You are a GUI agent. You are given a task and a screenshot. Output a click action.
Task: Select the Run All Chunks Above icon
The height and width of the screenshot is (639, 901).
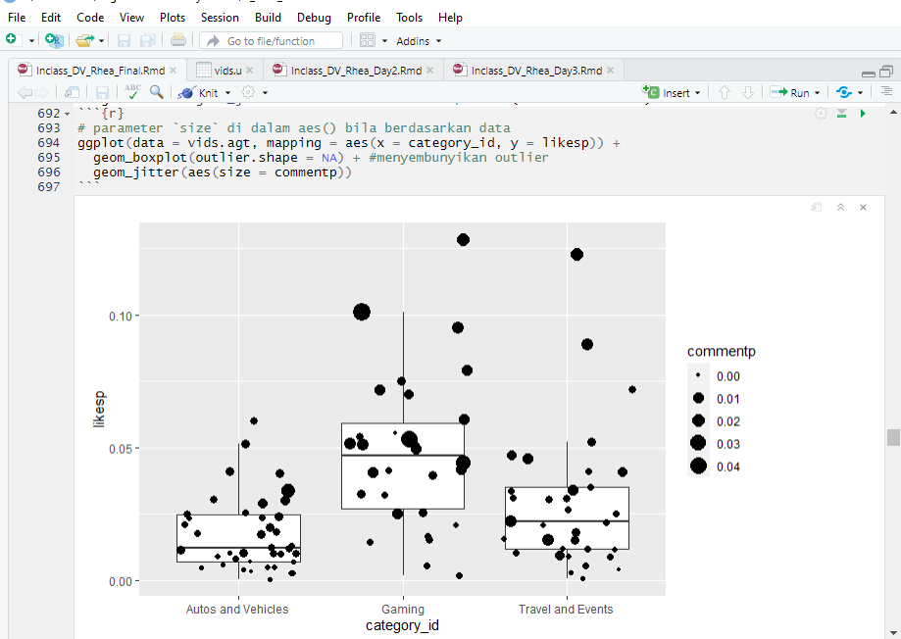coord(841,113)
